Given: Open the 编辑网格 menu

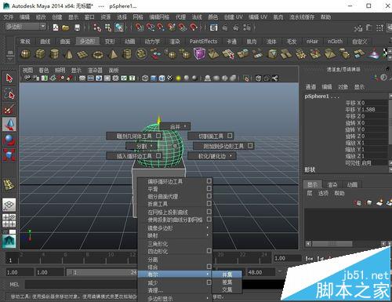Looking at the screenshot, I should 159,17.
